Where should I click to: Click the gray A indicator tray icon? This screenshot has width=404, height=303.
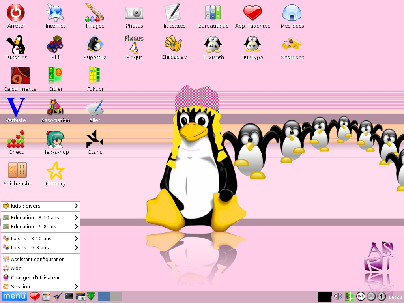(371, 297)
